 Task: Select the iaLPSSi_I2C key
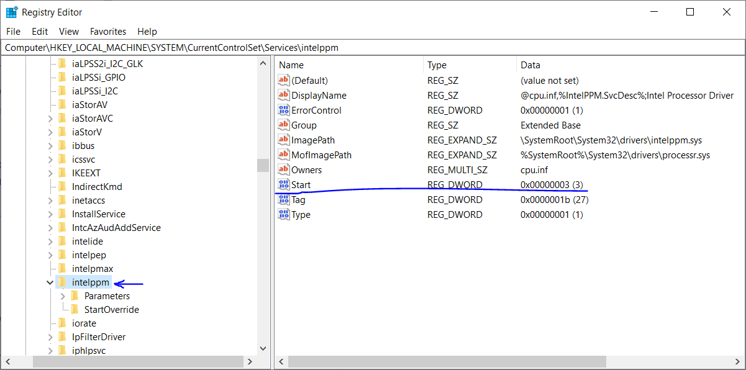click(x=94, y=91)
